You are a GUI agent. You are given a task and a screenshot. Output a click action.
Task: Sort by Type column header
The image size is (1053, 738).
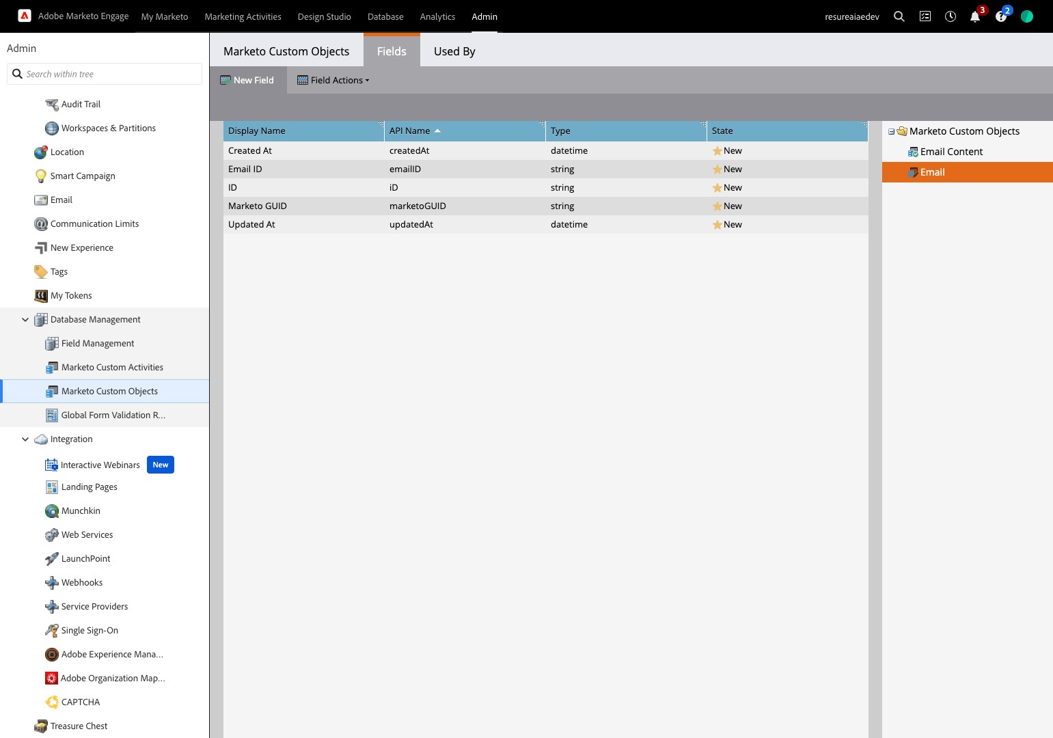626,131
